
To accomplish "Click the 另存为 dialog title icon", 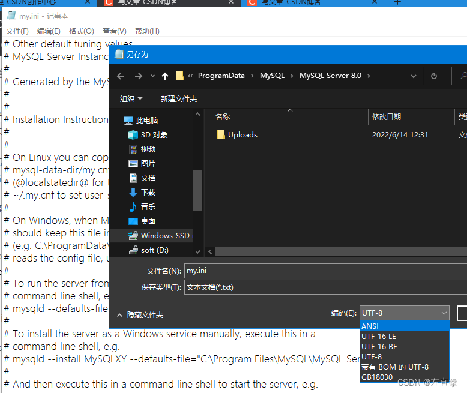I will 119,54.
